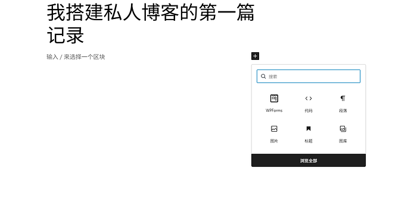Image resolution: width=411 pixels, height=219 pixels.
Task: Insert a gallery block (图库)
Action: tap(342, 134)
